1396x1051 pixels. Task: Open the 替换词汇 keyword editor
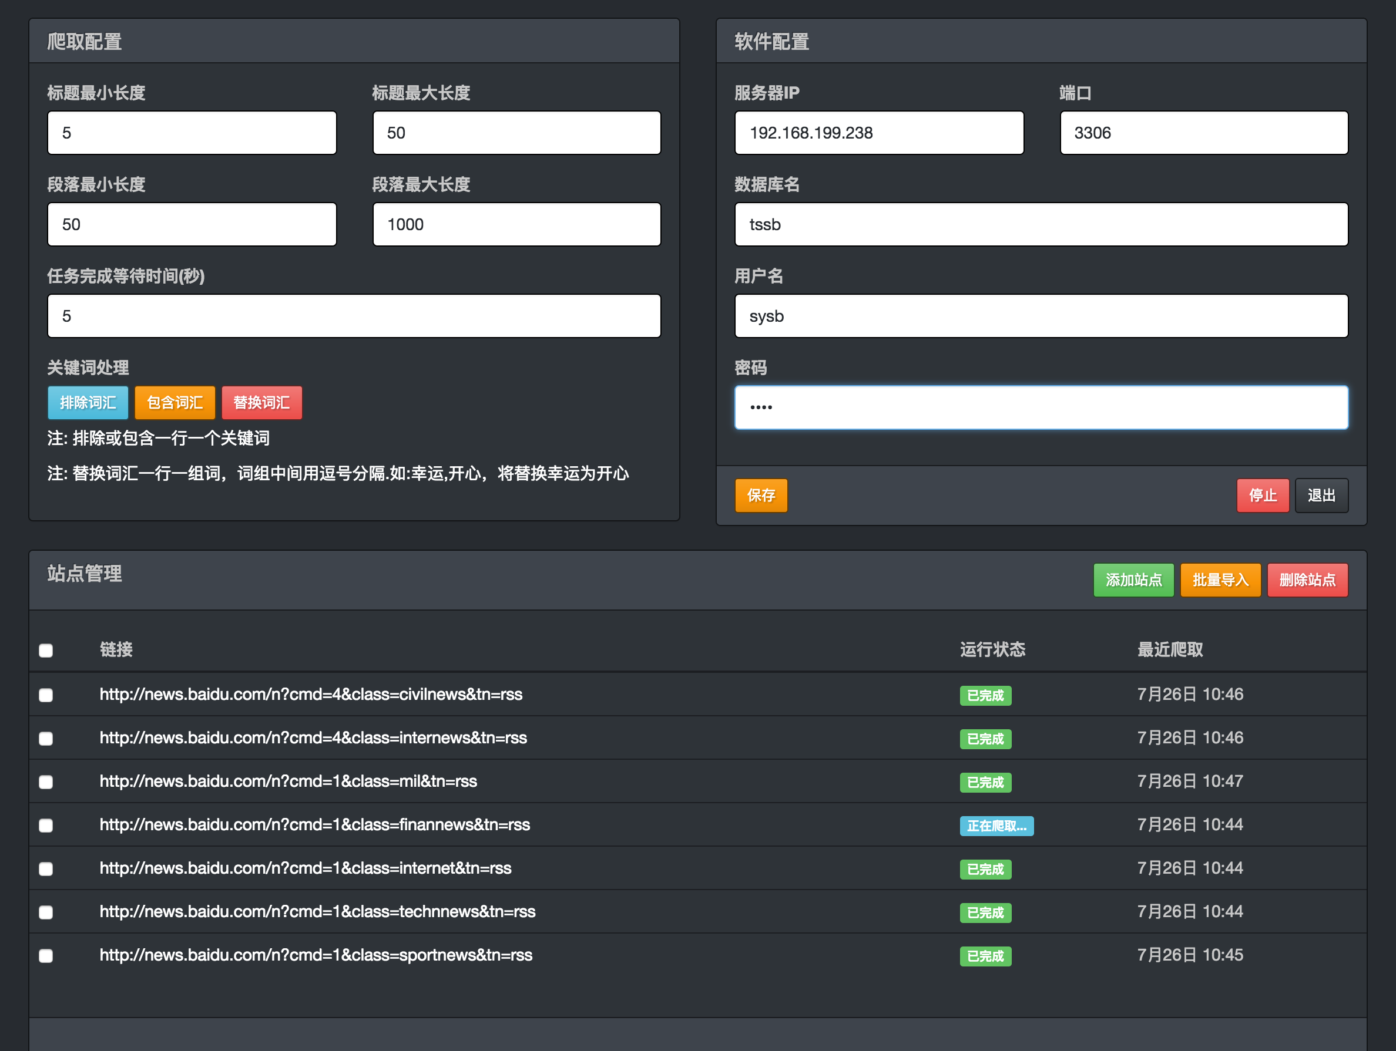coord(262,402)
